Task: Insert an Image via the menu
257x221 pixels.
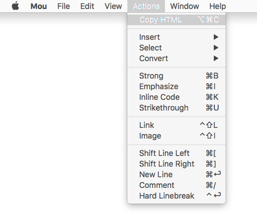Action: pos(176,136)
